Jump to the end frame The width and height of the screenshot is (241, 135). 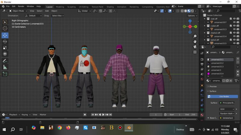111,115
